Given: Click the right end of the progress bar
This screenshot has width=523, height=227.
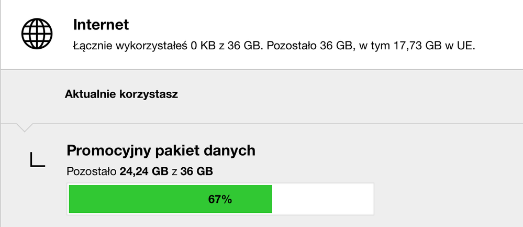Looking at the screenshot, I should (x=370, y=199).
